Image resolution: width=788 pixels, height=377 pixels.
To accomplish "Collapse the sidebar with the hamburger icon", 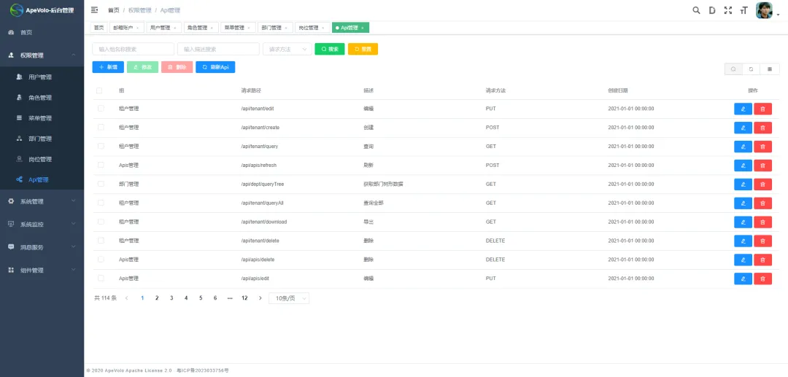I will [x=94, y=10].
